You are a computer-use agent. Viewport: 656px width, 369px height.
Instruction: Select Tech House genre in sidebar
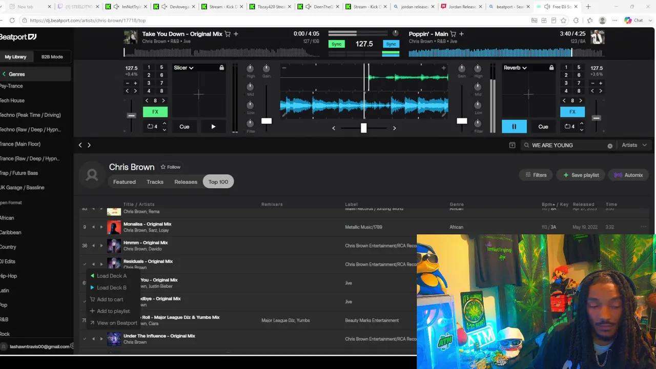pos(12,100)
